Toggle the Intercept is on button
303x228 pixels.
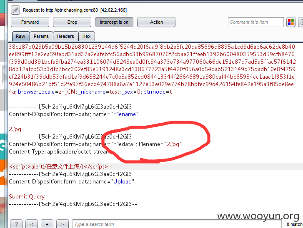click(114, 22)
